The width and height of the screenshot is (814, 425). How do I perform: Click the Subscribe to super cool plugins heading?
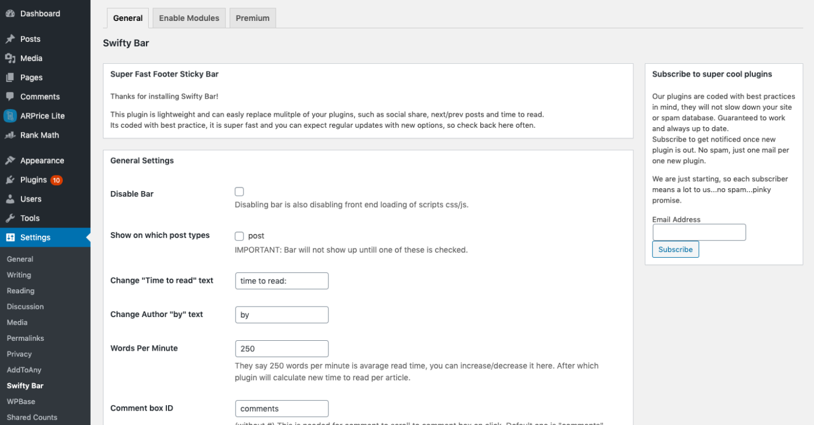[x=712, y=74]
